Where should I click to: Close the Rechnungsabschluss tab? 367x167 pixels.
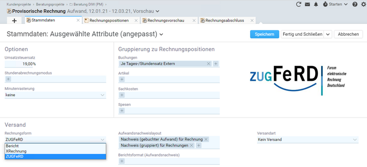[252, 21]
